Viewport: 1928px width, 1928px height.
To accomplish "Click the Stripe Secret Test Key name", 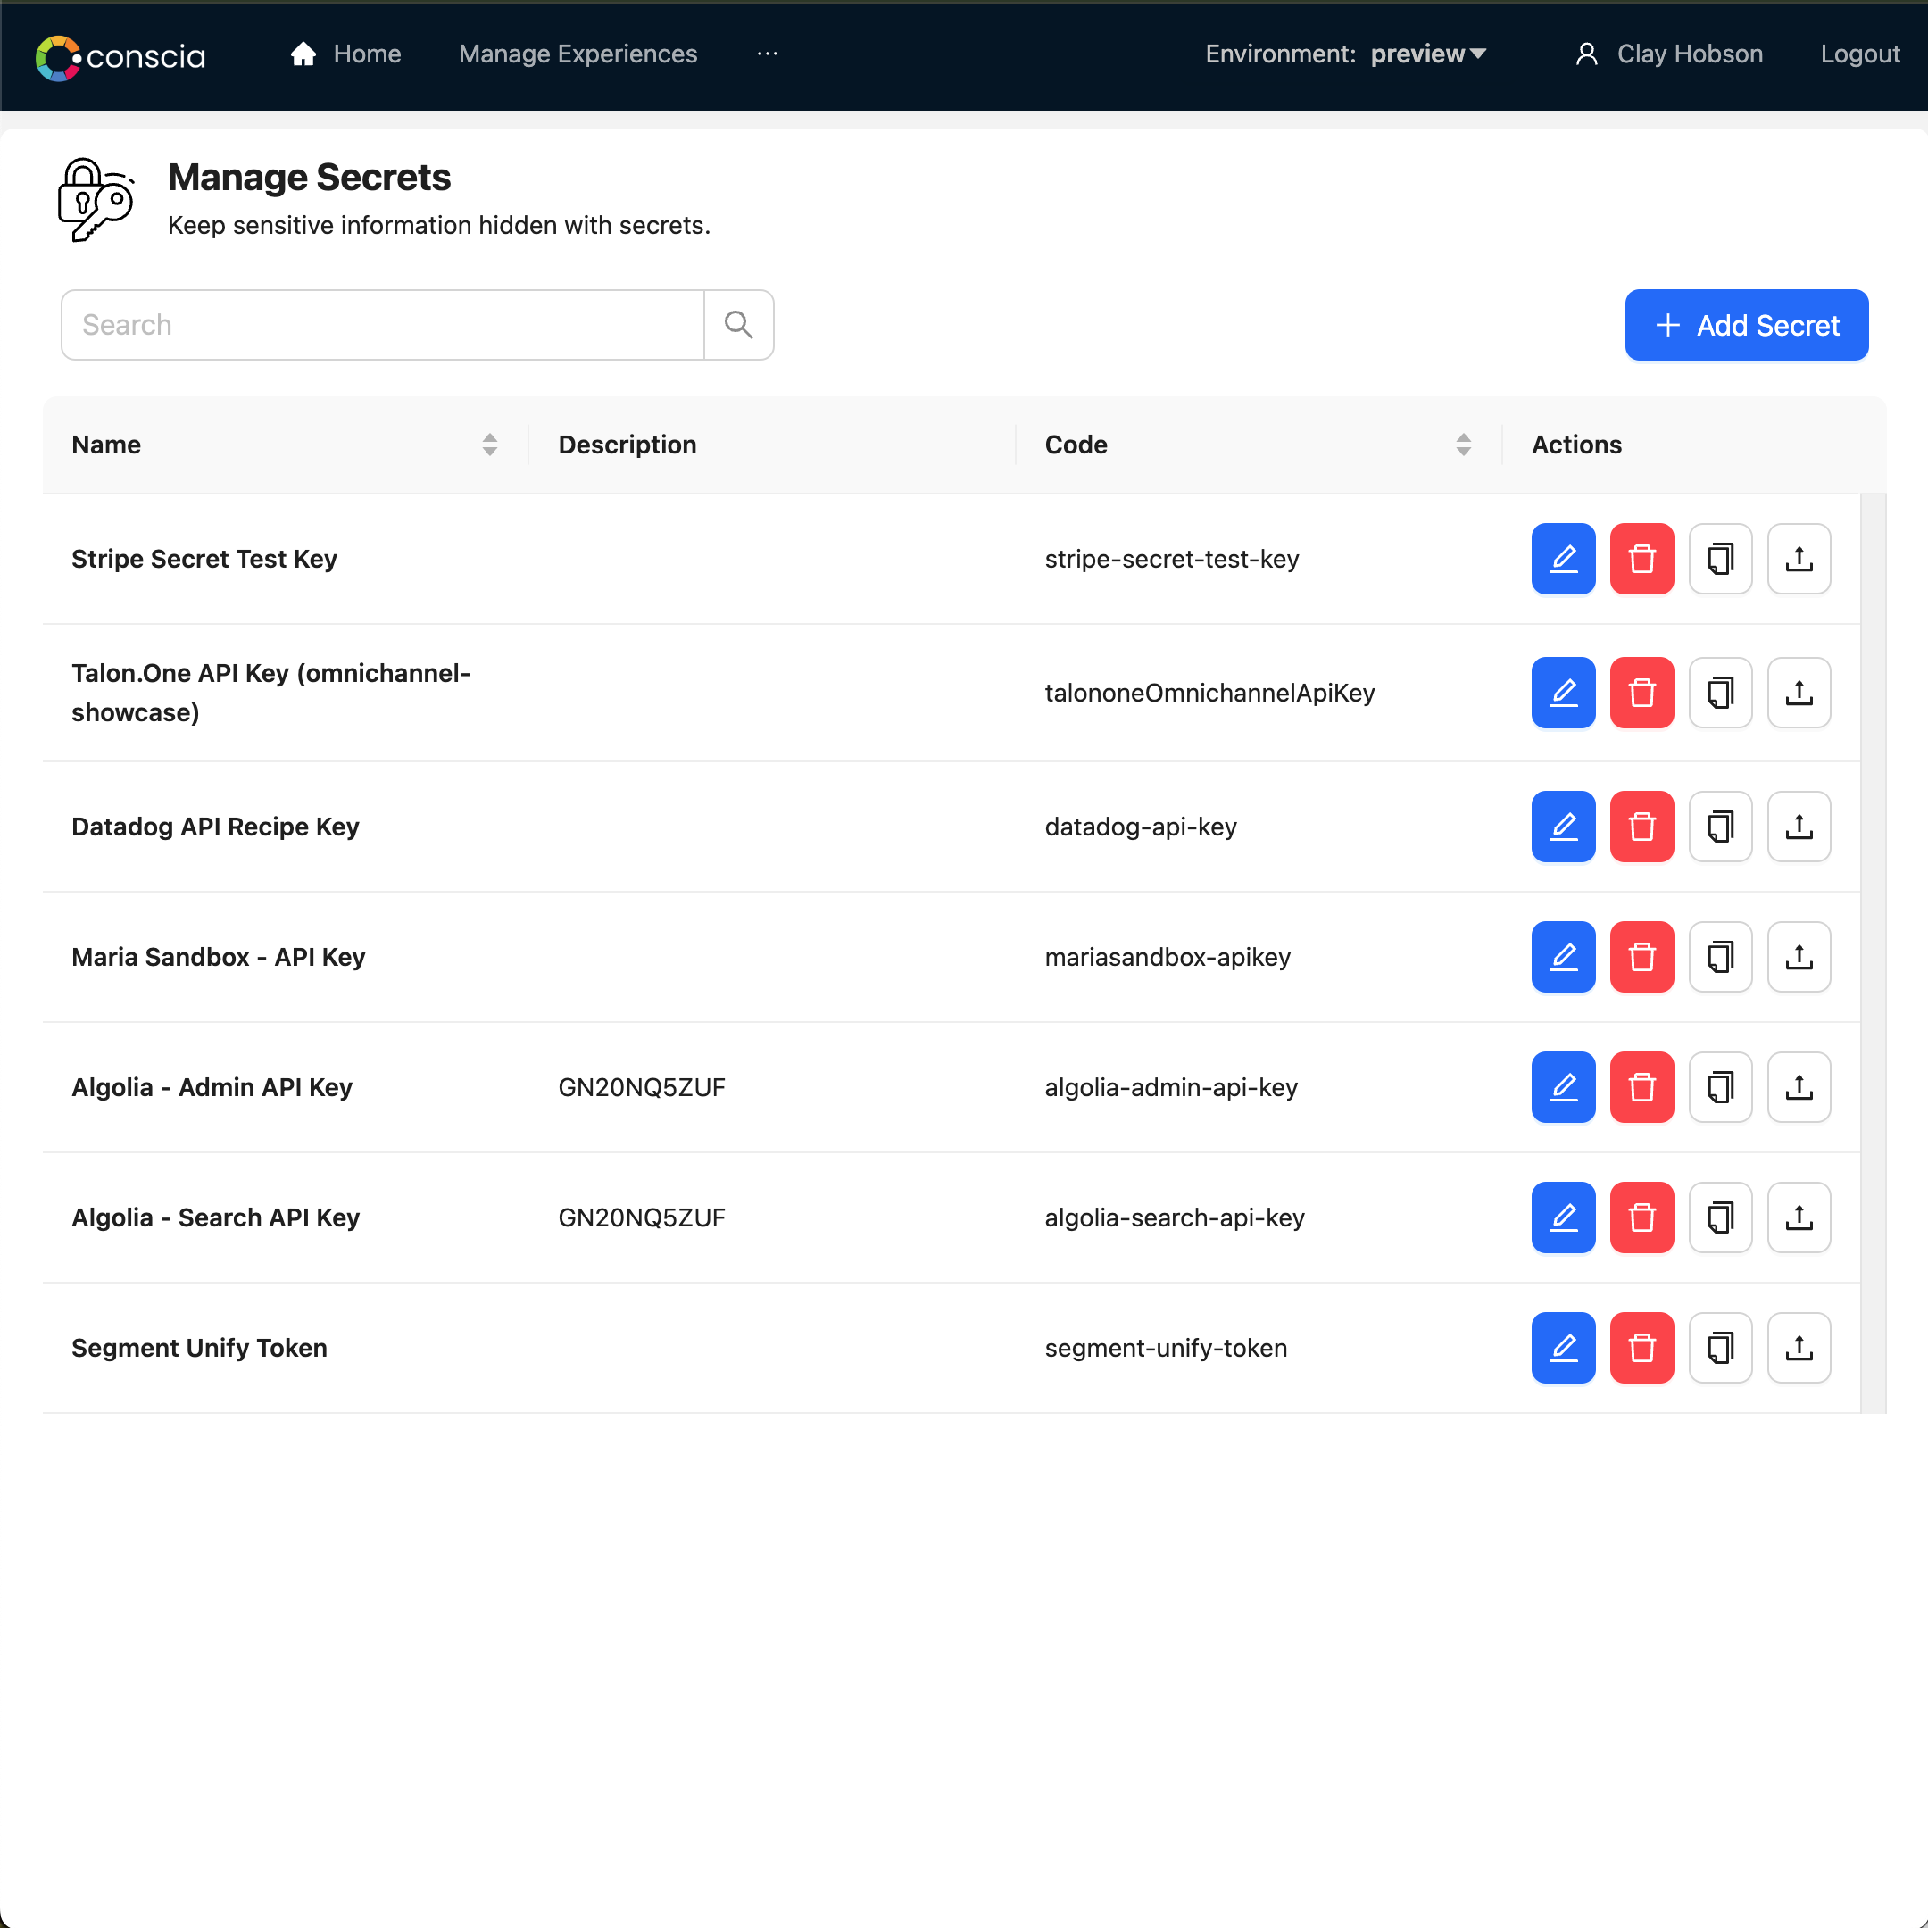I will 204,559.
